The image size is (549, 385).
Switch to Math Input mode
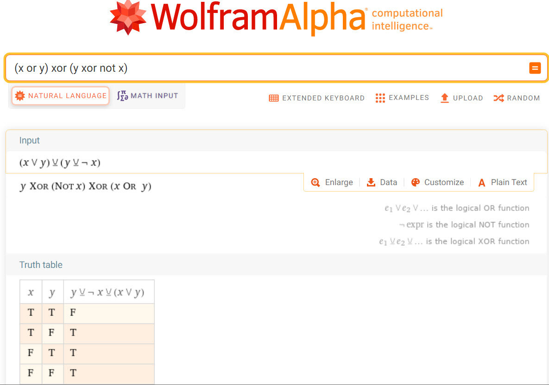(x=147, y=96)
